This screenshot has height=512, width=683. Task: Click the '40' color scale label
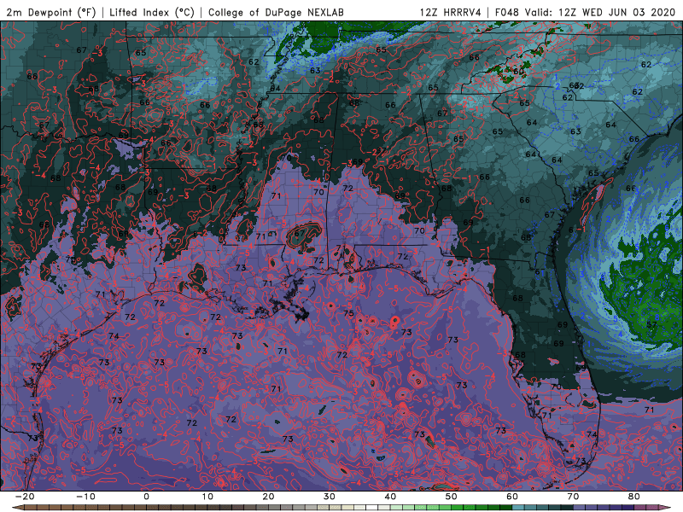(390, 497)
